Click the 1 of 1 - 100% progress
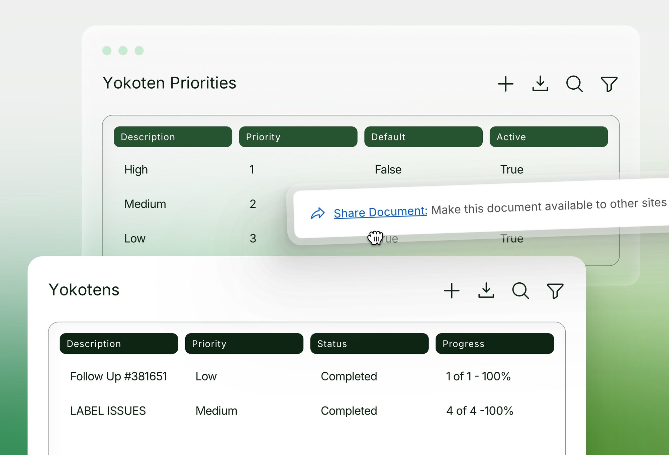 coord(478,376)
